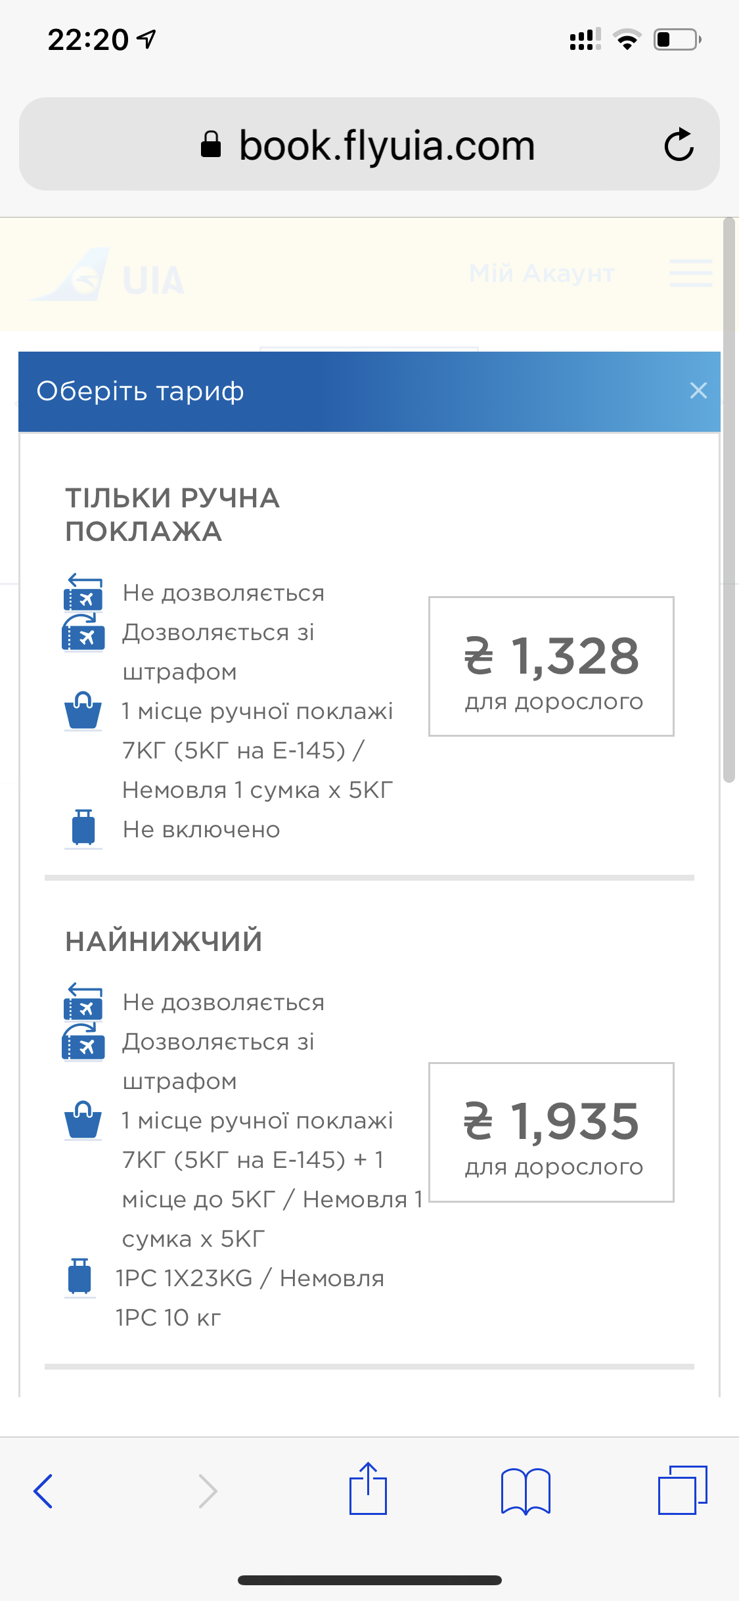The height and width of the screenshot is (1601, 739).
Task: Open the Safari share sheet
Action: (368, 1489)
